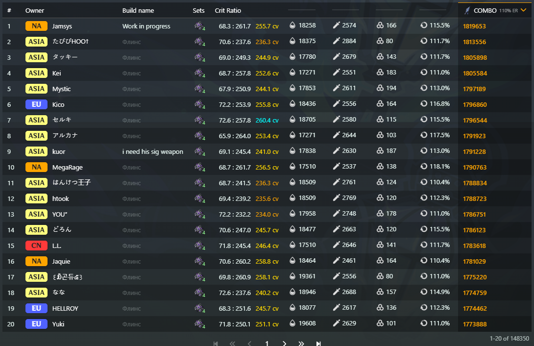Open Jamsys player profile link

click(62, 26)
